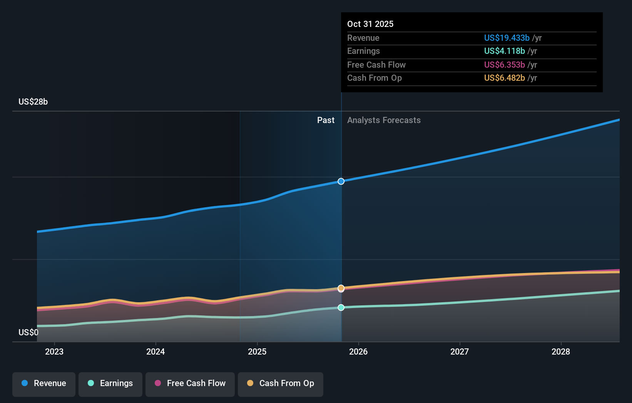The height and width of the screenshot is (403, 632).
Task: Toggle the Earnings series visibility
Action: (110, 383)
